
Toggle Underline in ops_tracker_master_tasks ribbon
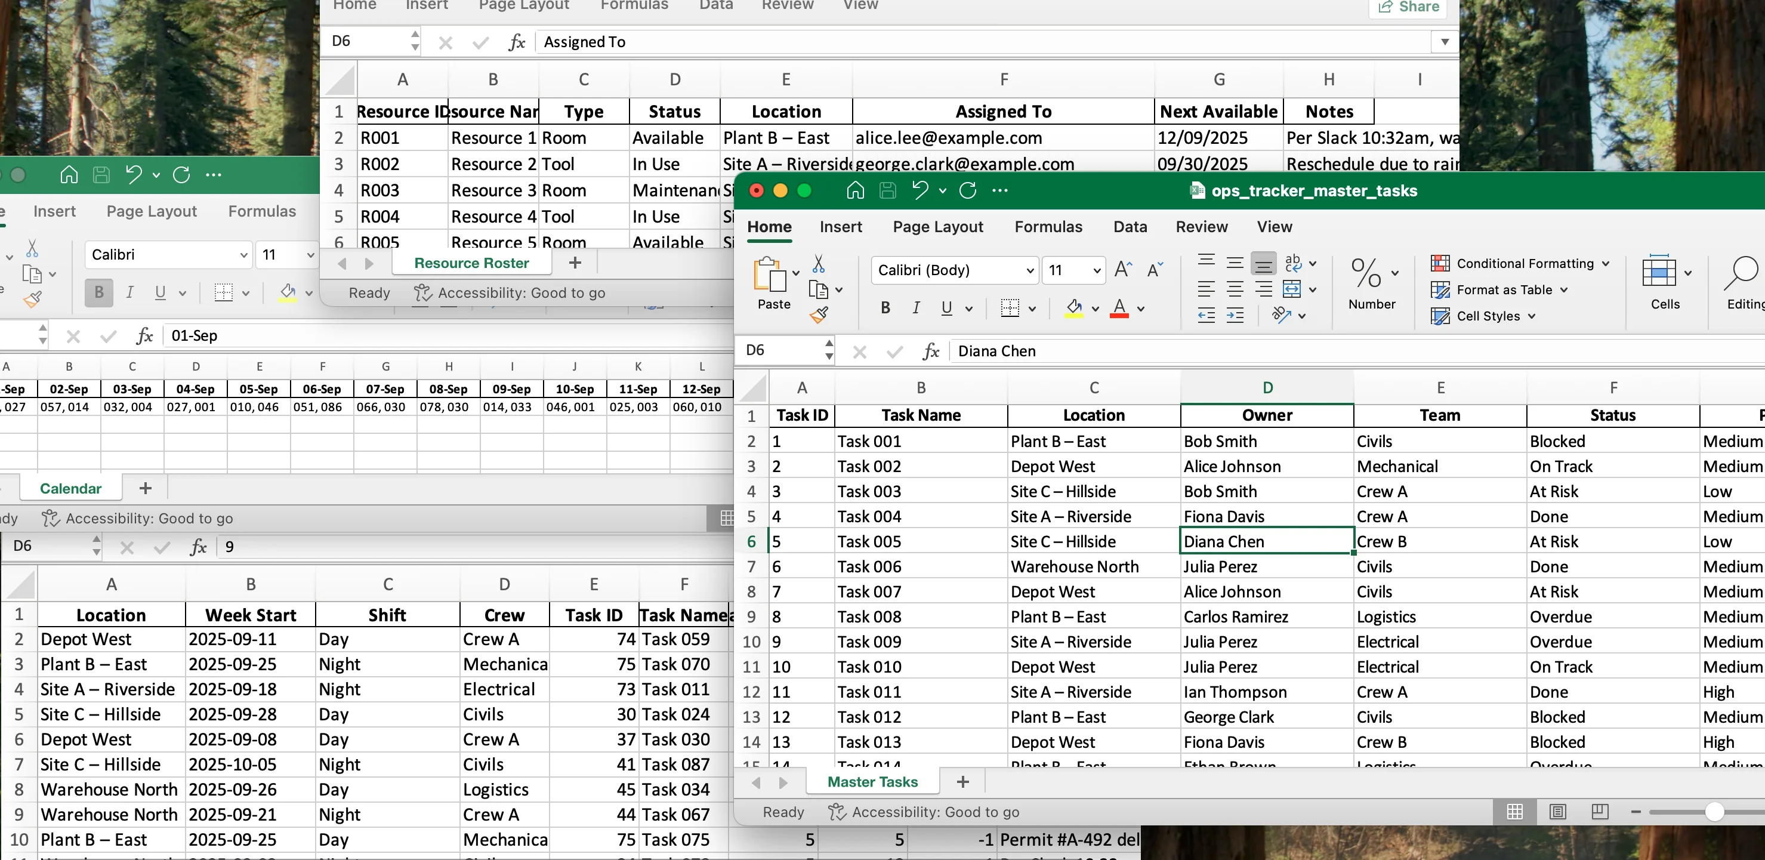click(946, 308)
